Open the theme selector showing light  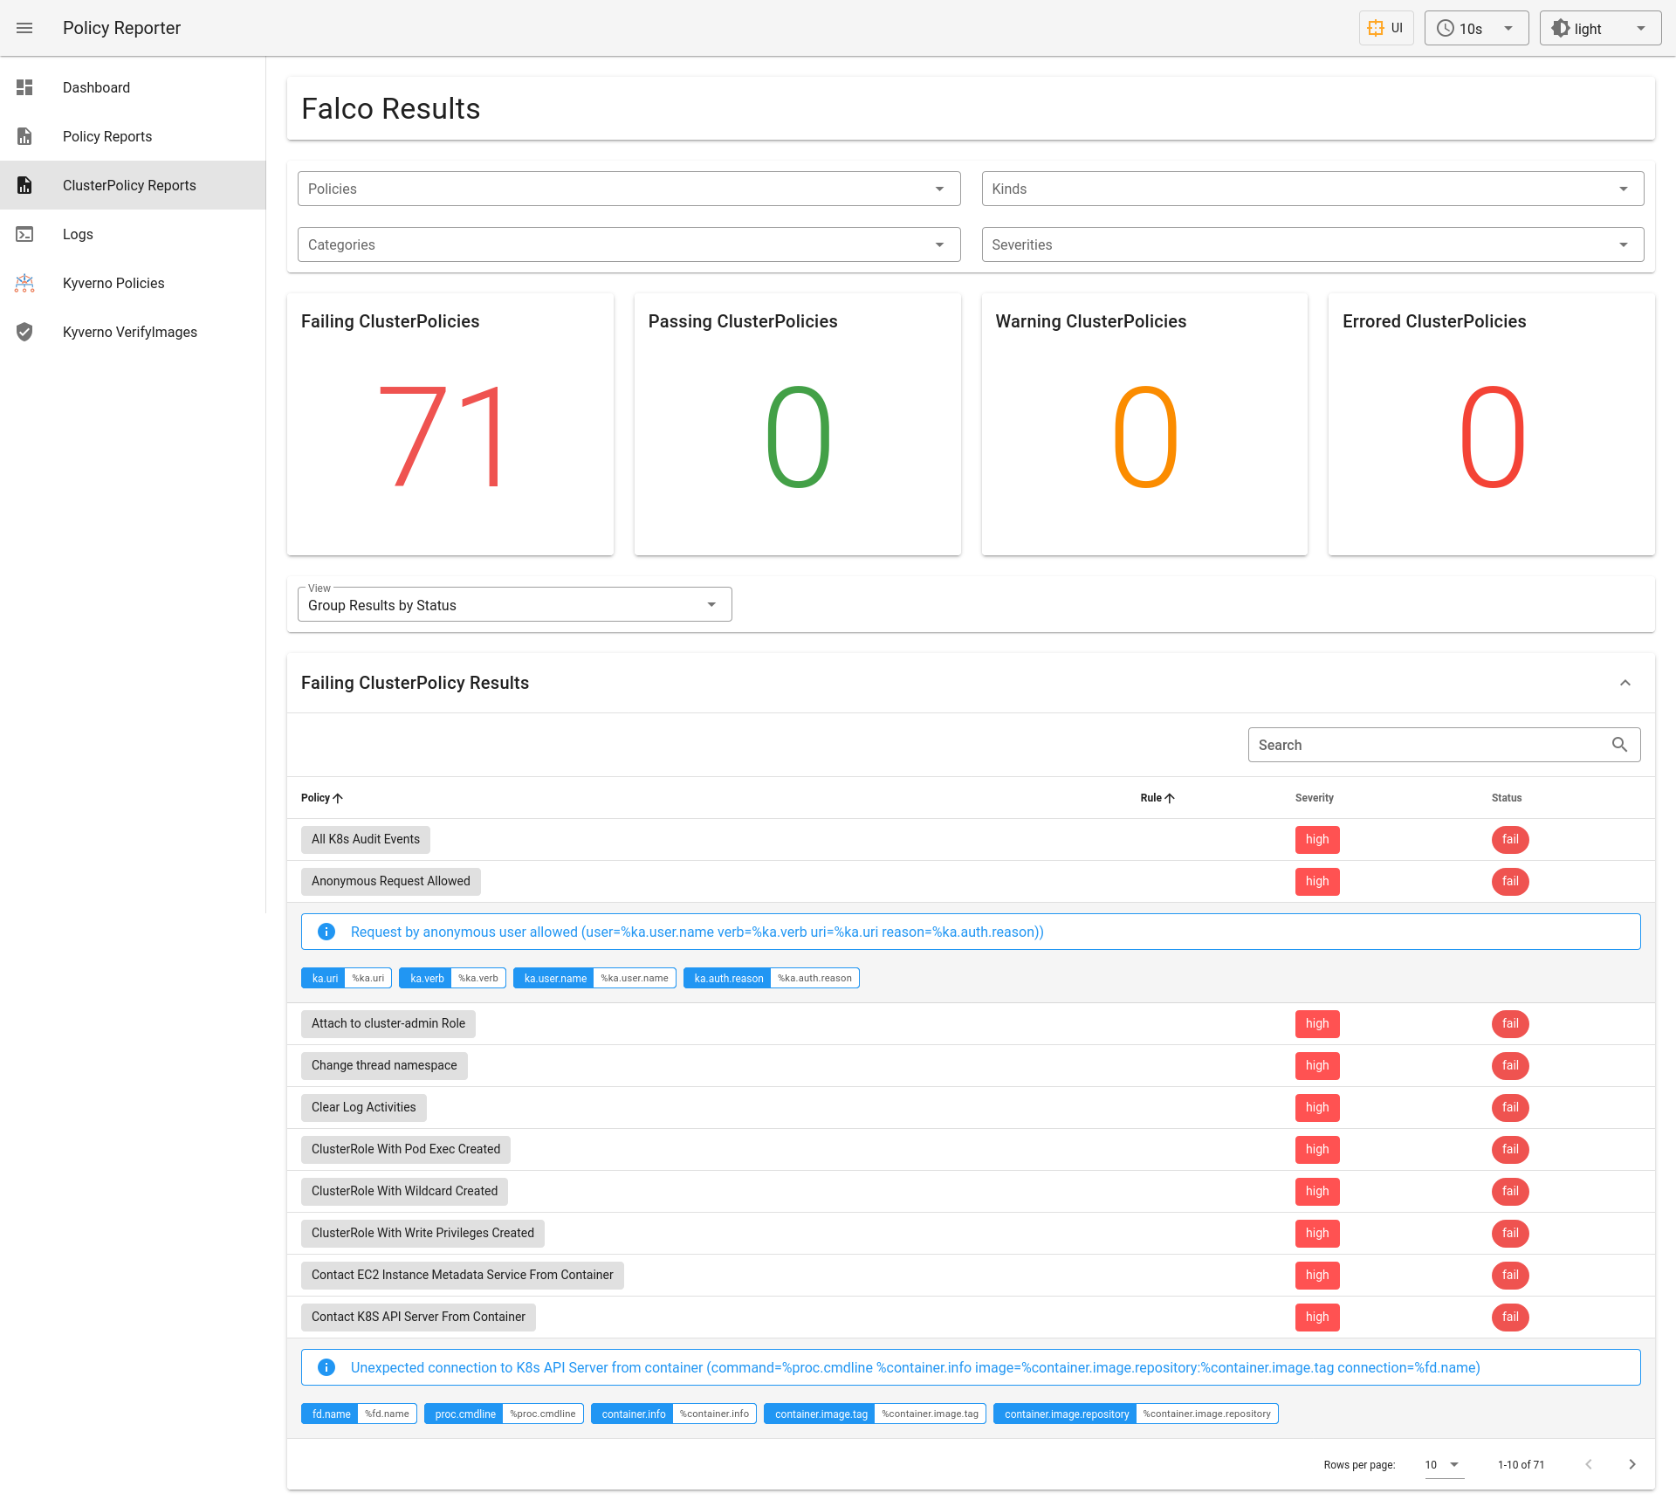[x=1599, y=28]
